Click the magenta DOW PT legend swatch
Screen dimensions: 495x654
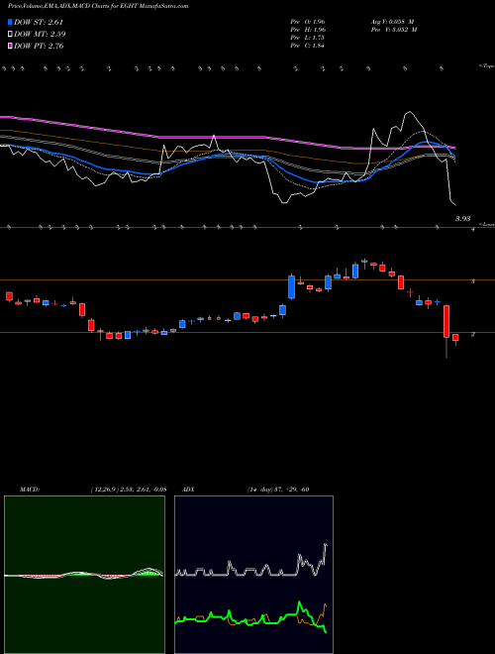pos(11,46)
